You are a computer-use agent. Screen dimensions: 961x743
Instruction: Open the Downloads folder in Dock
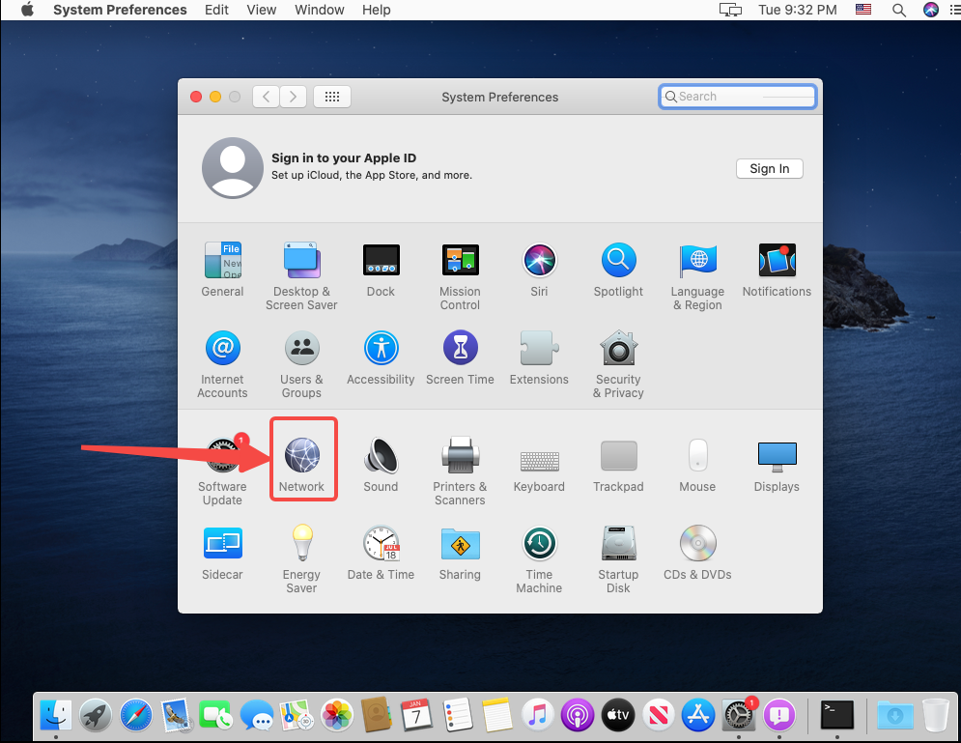894,715
